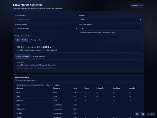Click the 250,0 g conversion result text

[47, 47]
